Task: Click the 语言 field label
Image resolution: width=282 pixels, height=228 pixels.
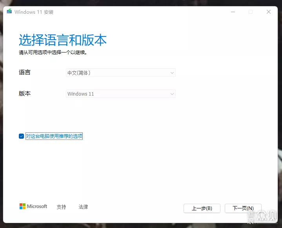Action: pyautogui.click(x=25, y=72)
